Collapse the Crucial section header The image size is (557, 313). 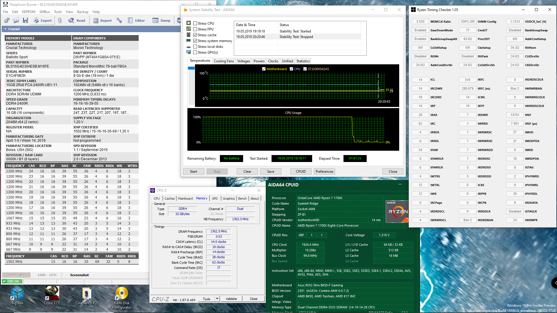click(x=5, y=29)
